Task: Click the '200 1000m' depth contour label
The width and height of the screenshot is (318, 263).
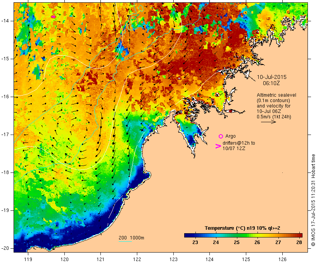Action: tap(131, 238)
